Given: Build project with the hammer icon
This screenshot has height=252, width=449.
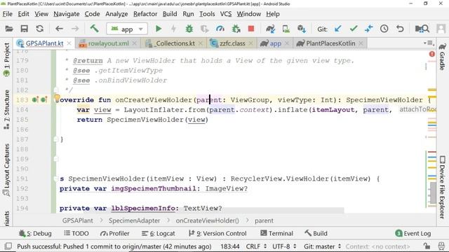Looking at the screenshot, I should click(x=94, y=28).
